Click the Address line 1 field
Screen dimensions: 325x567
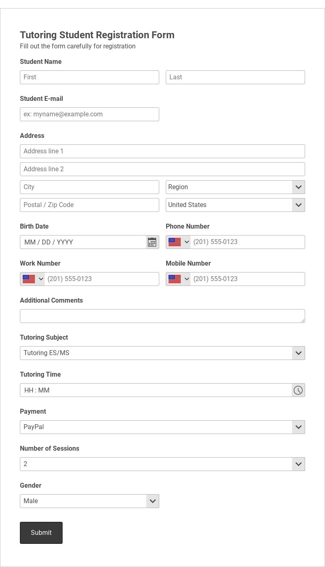(162, 151)
